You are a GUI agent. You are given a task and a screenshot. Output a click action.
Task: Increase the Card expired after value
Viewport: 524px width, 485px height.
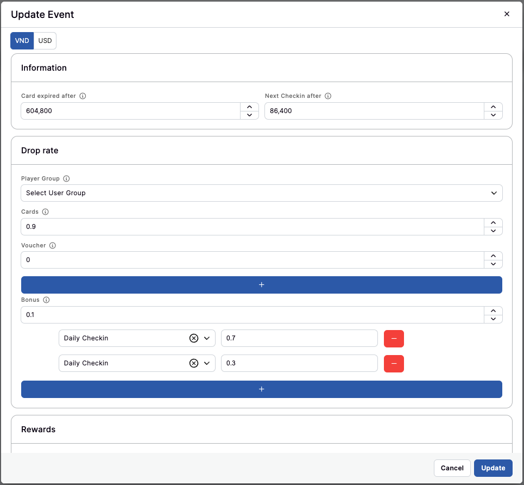[x=249, y=107]
